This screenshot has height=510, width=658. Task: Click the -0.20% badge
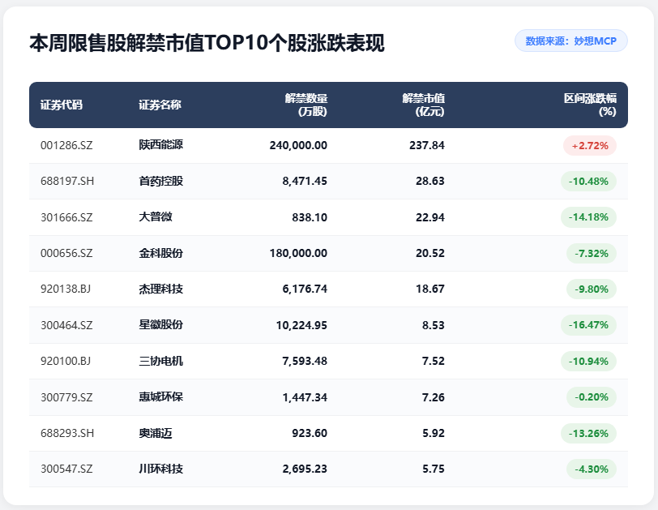tap(592, 397)
